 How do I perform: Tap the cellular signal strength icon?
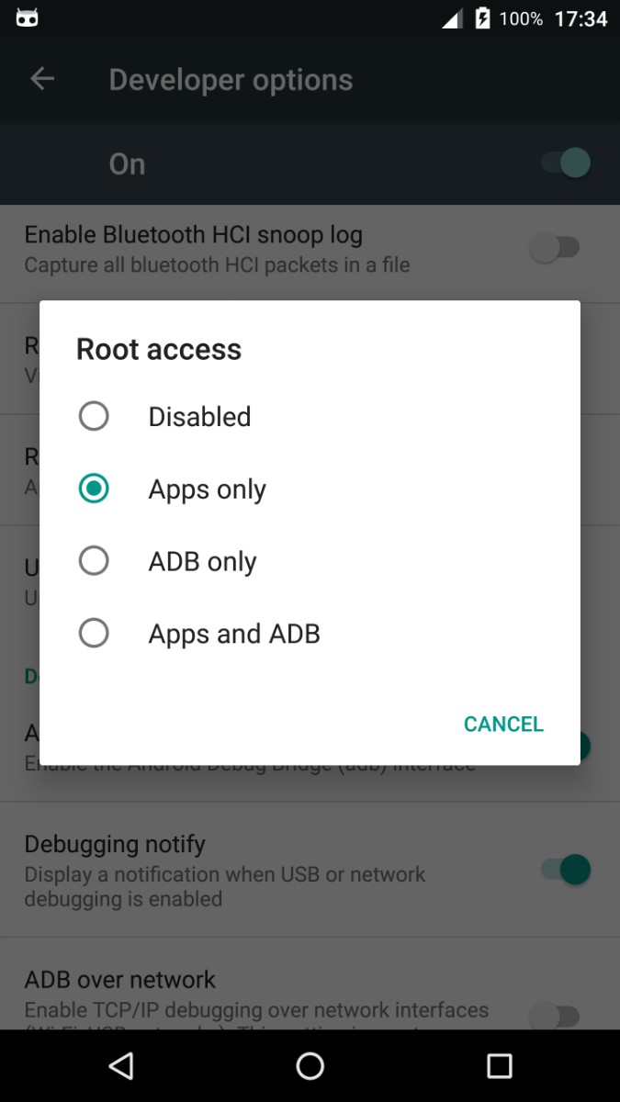click(x=452, y=18)
